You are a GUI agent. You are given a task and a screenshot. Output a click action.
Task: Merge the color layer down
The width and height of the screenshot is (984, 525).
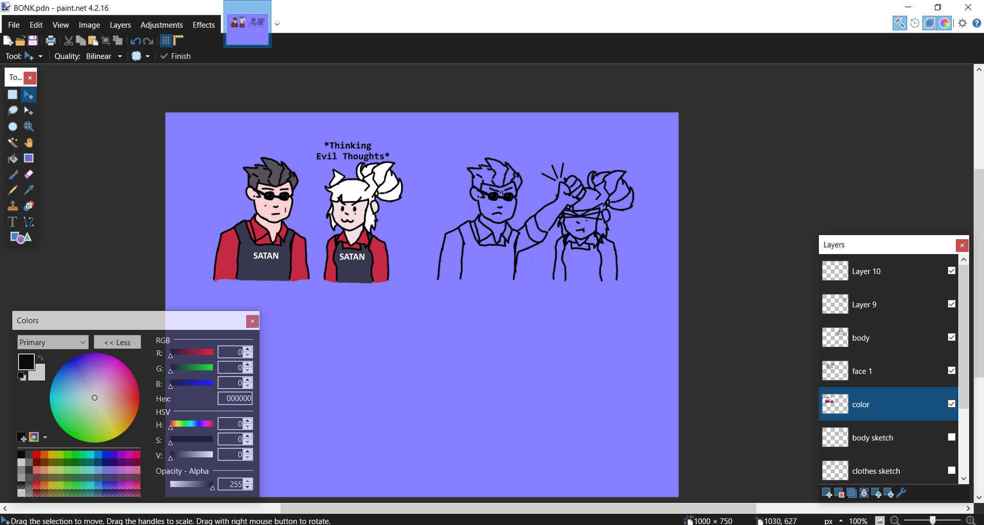point(864,493)
